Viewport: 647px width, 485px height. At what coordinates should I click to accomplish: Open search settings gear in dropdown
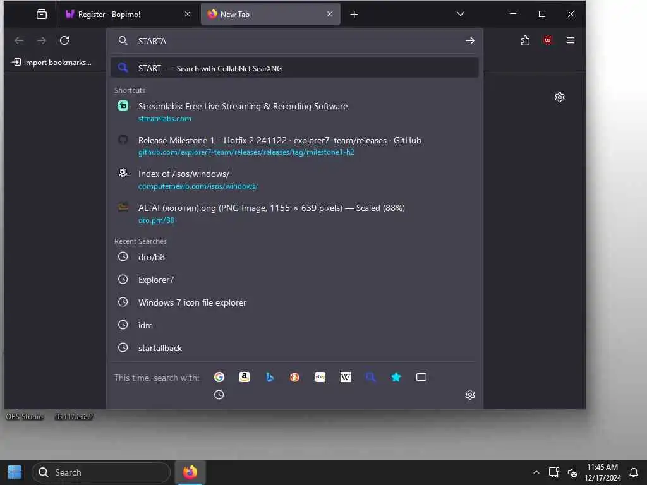point(470,395)
